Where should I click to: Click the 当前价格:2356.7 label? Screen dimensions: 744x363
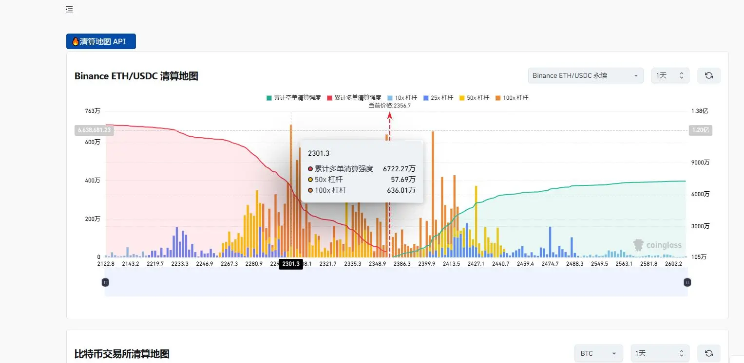[390, 105]
